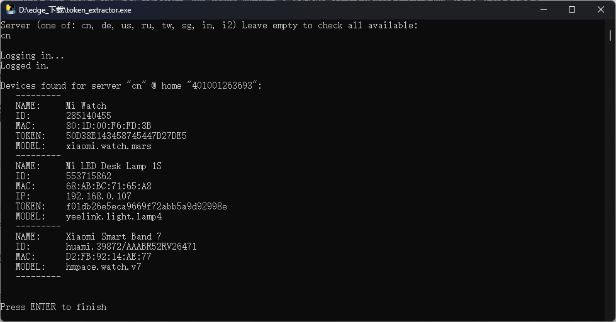Image resolution: width=616 pixels, height=322 pixels.
Task: Click the Smart Band huami ID value
Action: coord(131,247)
